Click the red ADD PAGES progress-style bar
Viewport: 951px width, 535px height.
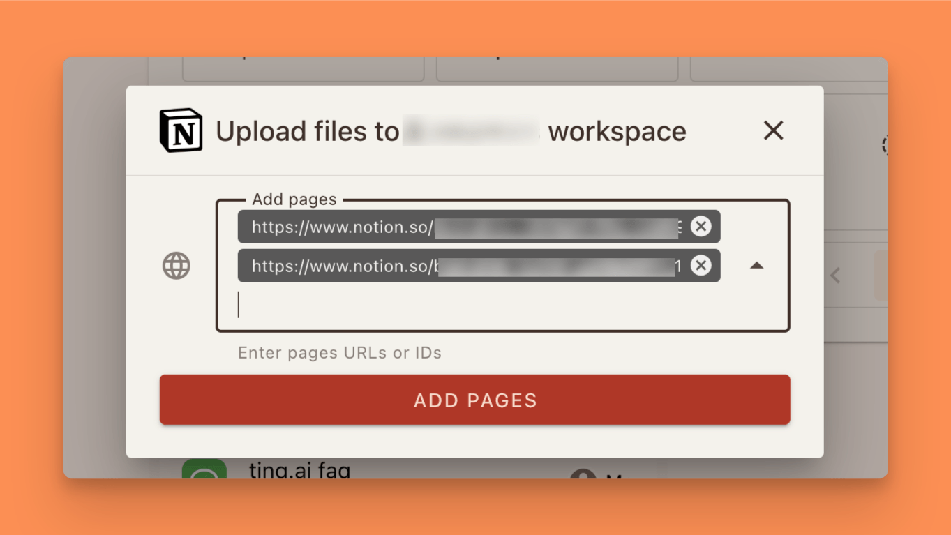pos(474,400)
